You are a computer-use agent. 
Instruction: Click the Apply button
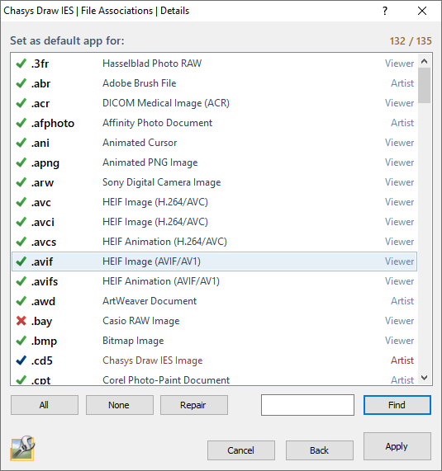click(397, 446)
